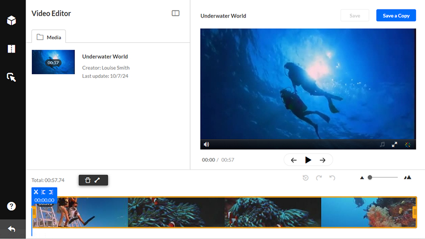Click the Save a Copy button
425x239 pixels.
[396, 16]
